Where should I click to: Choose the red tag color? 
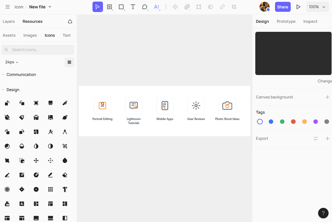point(293,122)
